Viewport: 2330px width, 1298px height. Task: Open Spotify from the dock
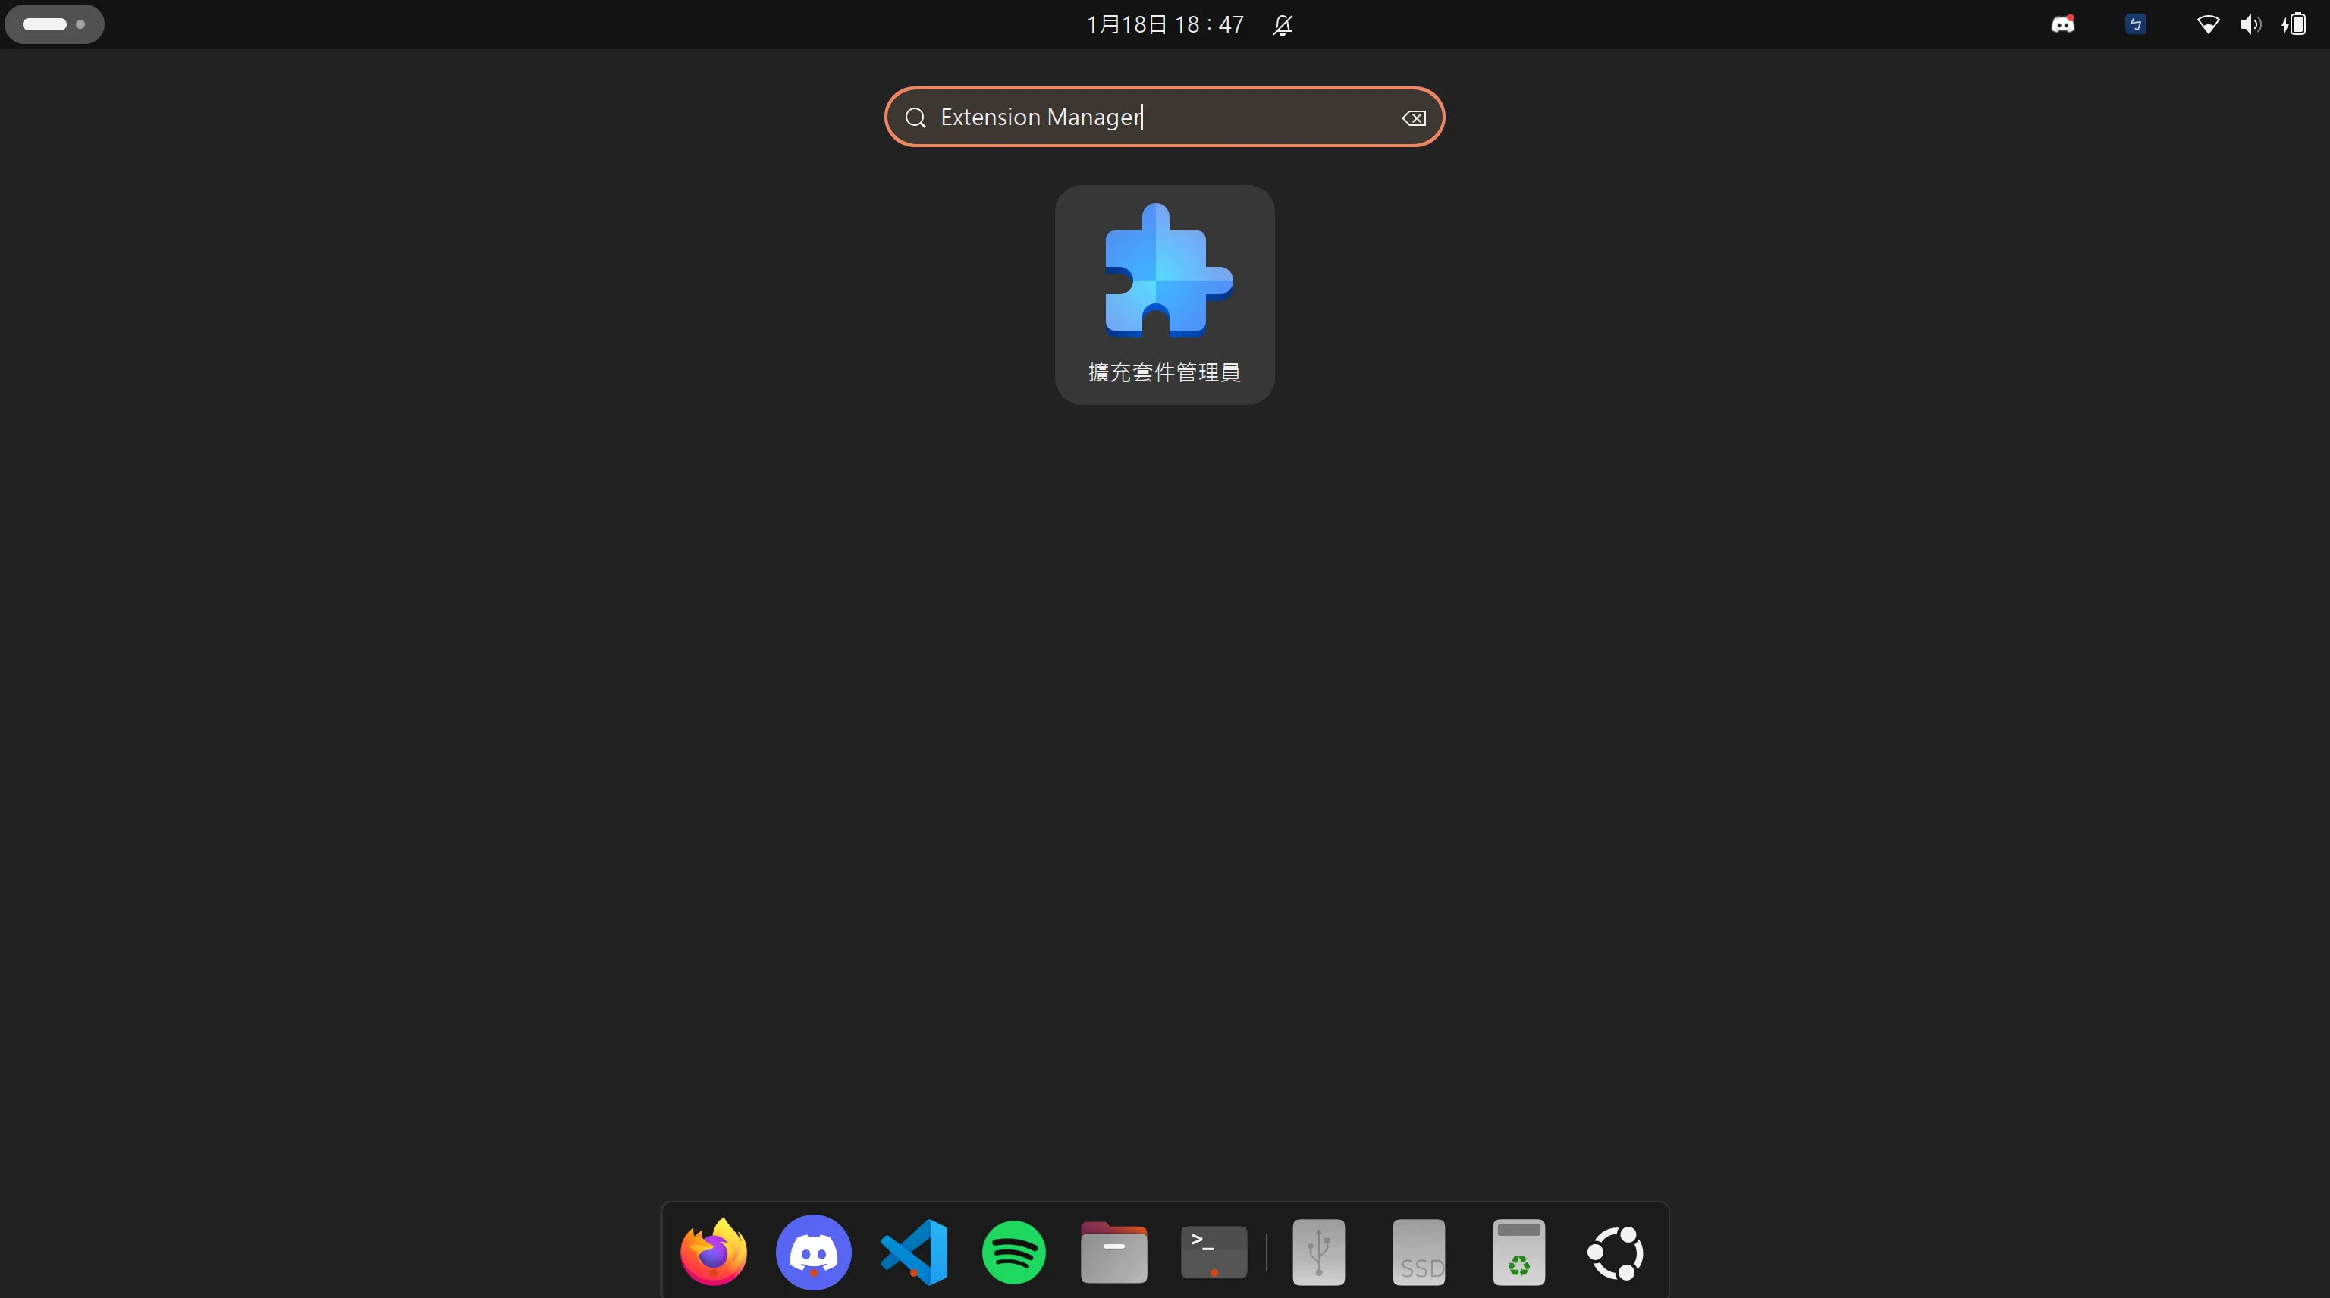pos(1013,1252)
